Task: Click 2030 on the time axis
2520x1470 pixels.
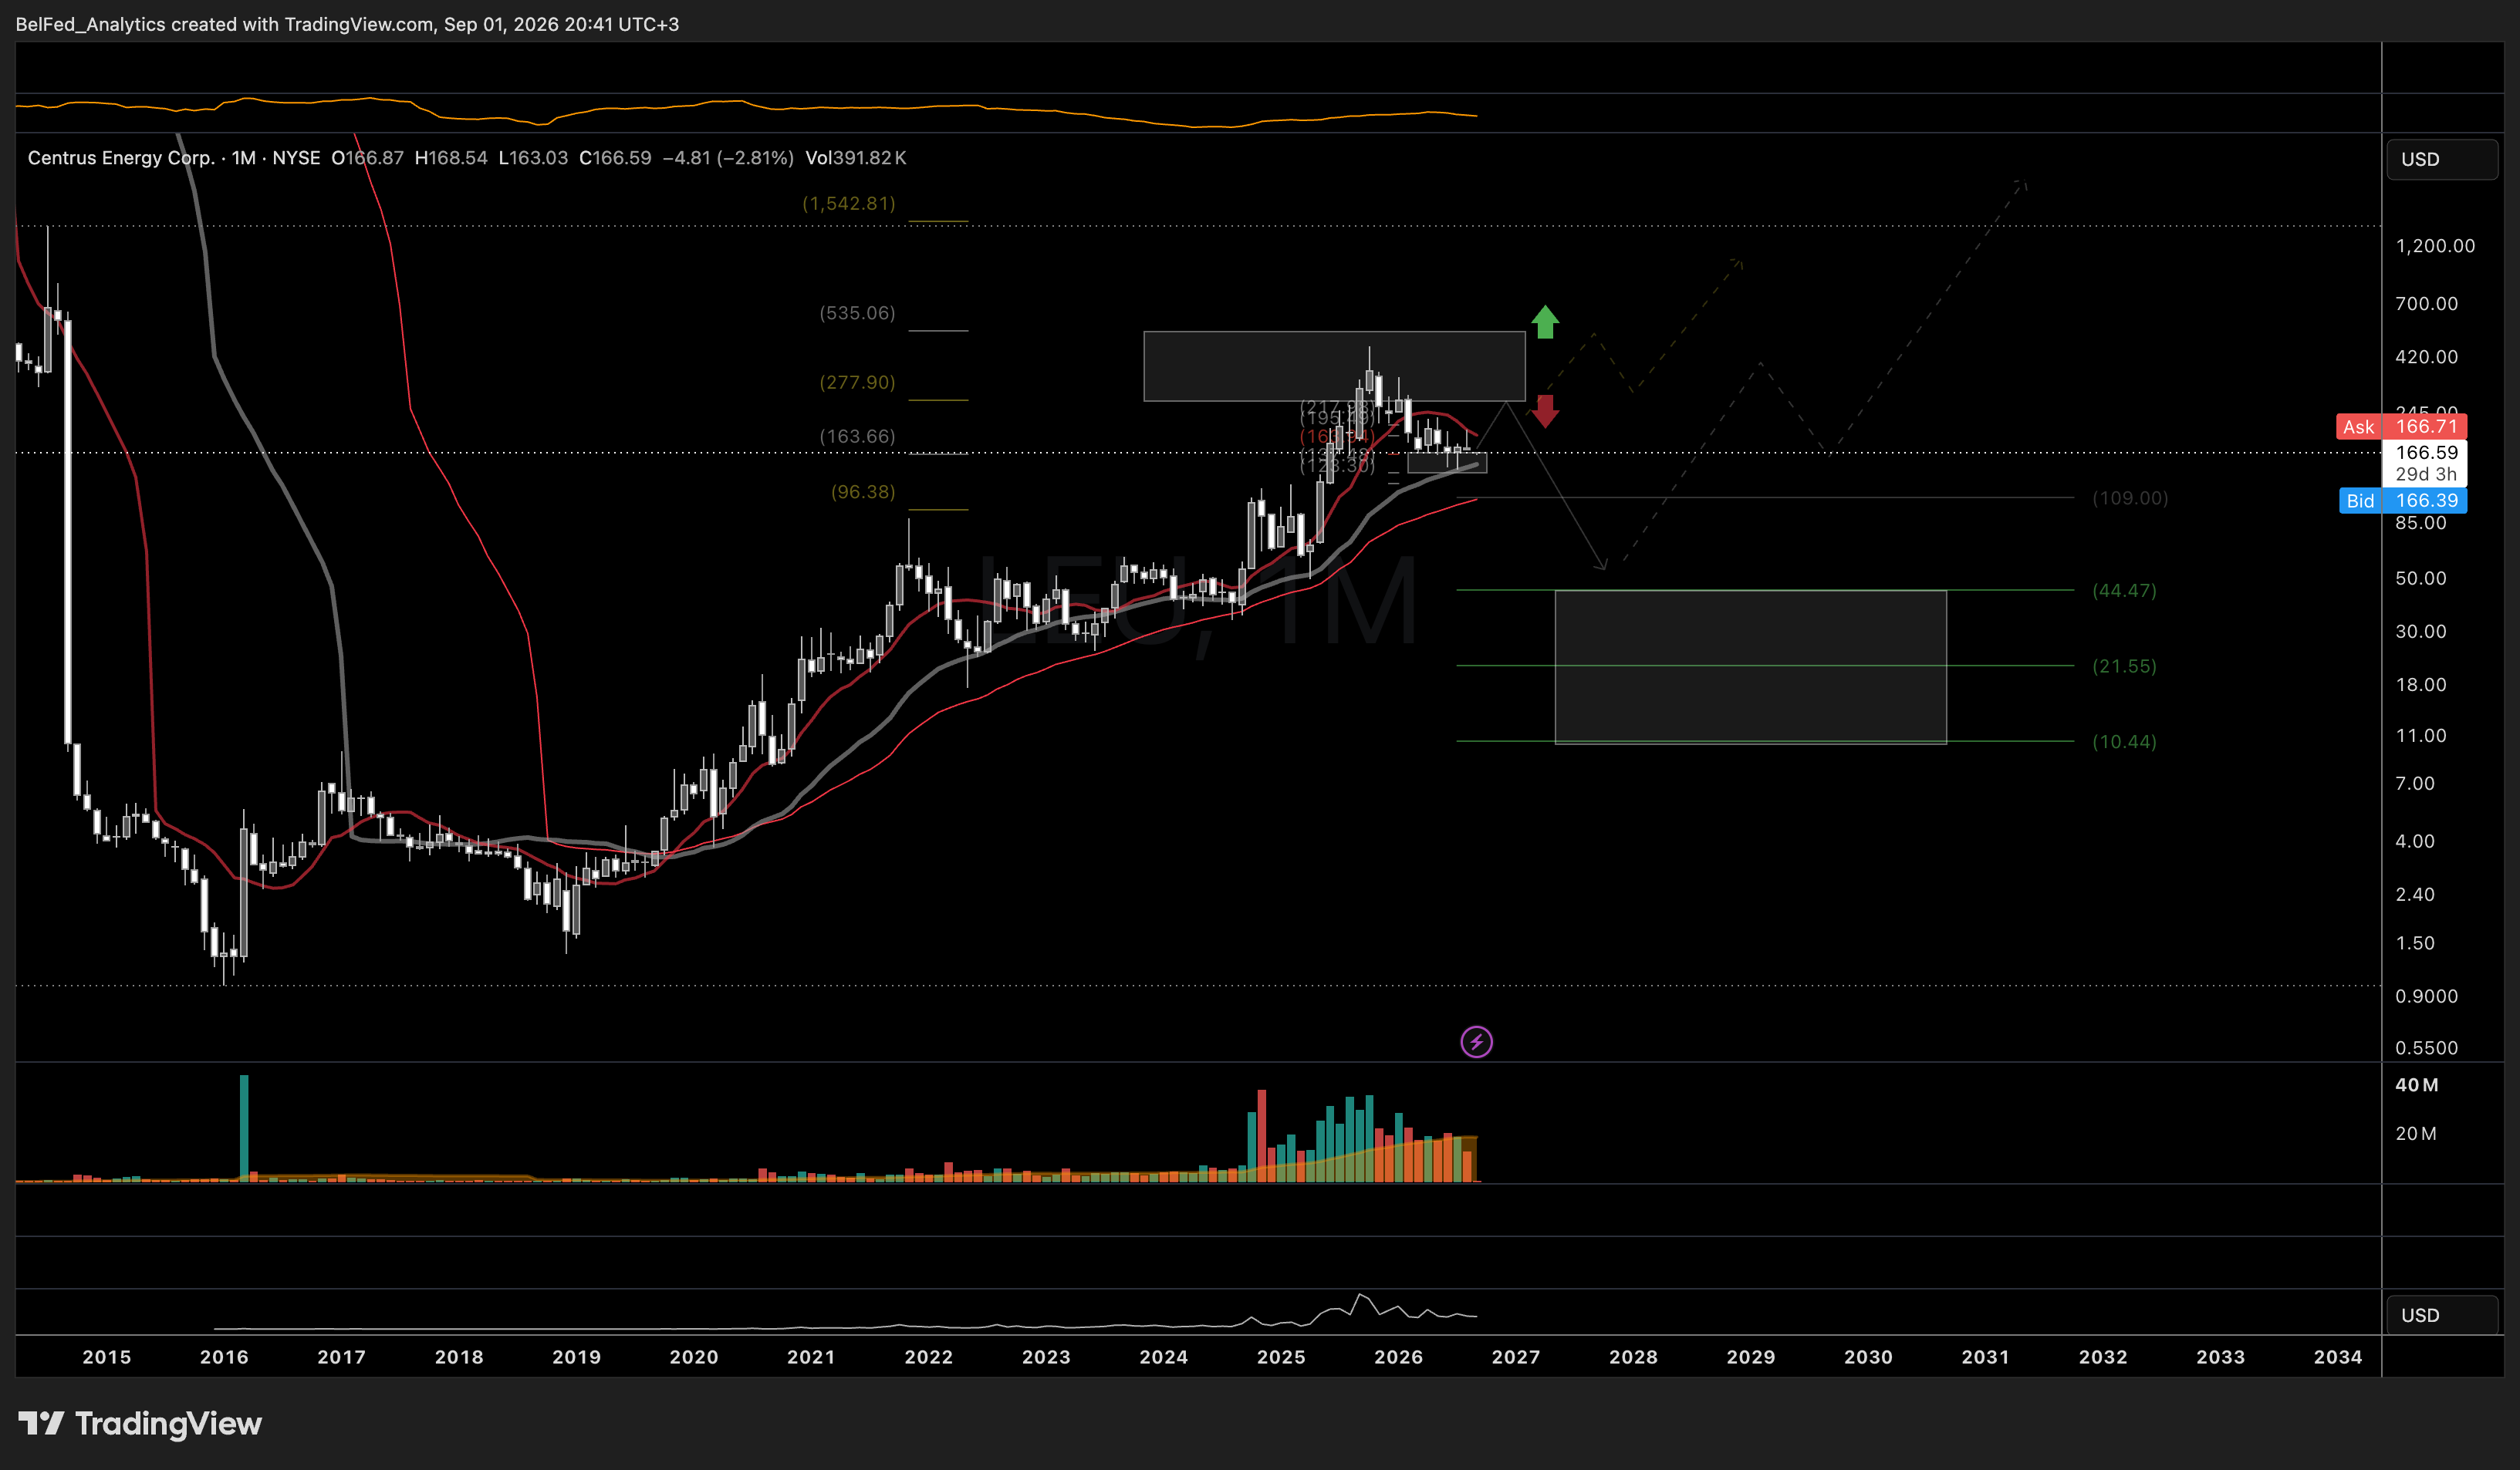Action: point(1868,1357)
